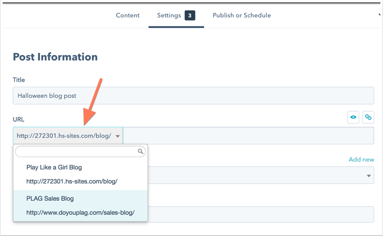Click the bottom empty input field
Screen dimensions: 383x236
click(261, 214)
